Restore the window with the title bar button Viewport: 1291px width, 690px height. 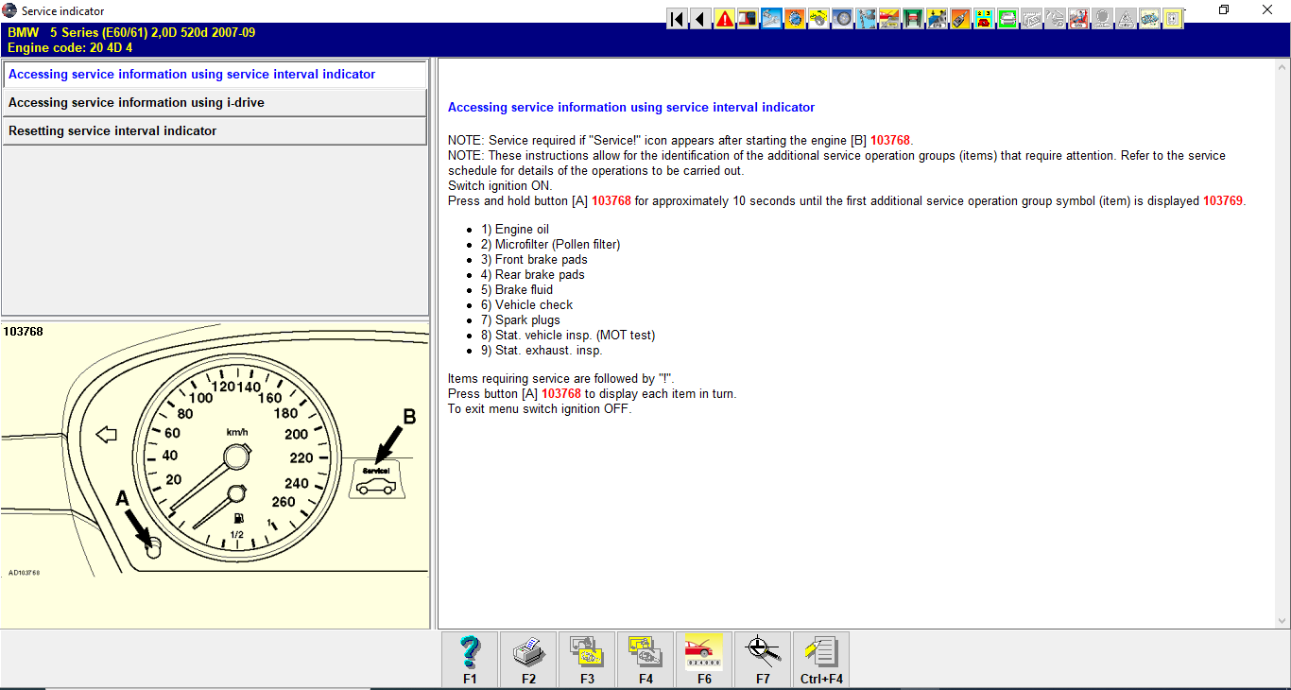click(x=1224, y=10)
